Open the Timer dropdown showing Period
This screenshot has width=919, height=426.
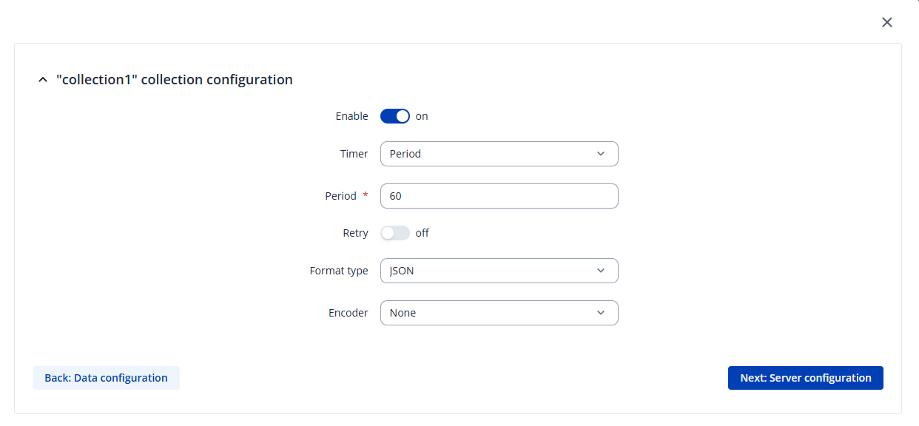click(x=499, y=154)
